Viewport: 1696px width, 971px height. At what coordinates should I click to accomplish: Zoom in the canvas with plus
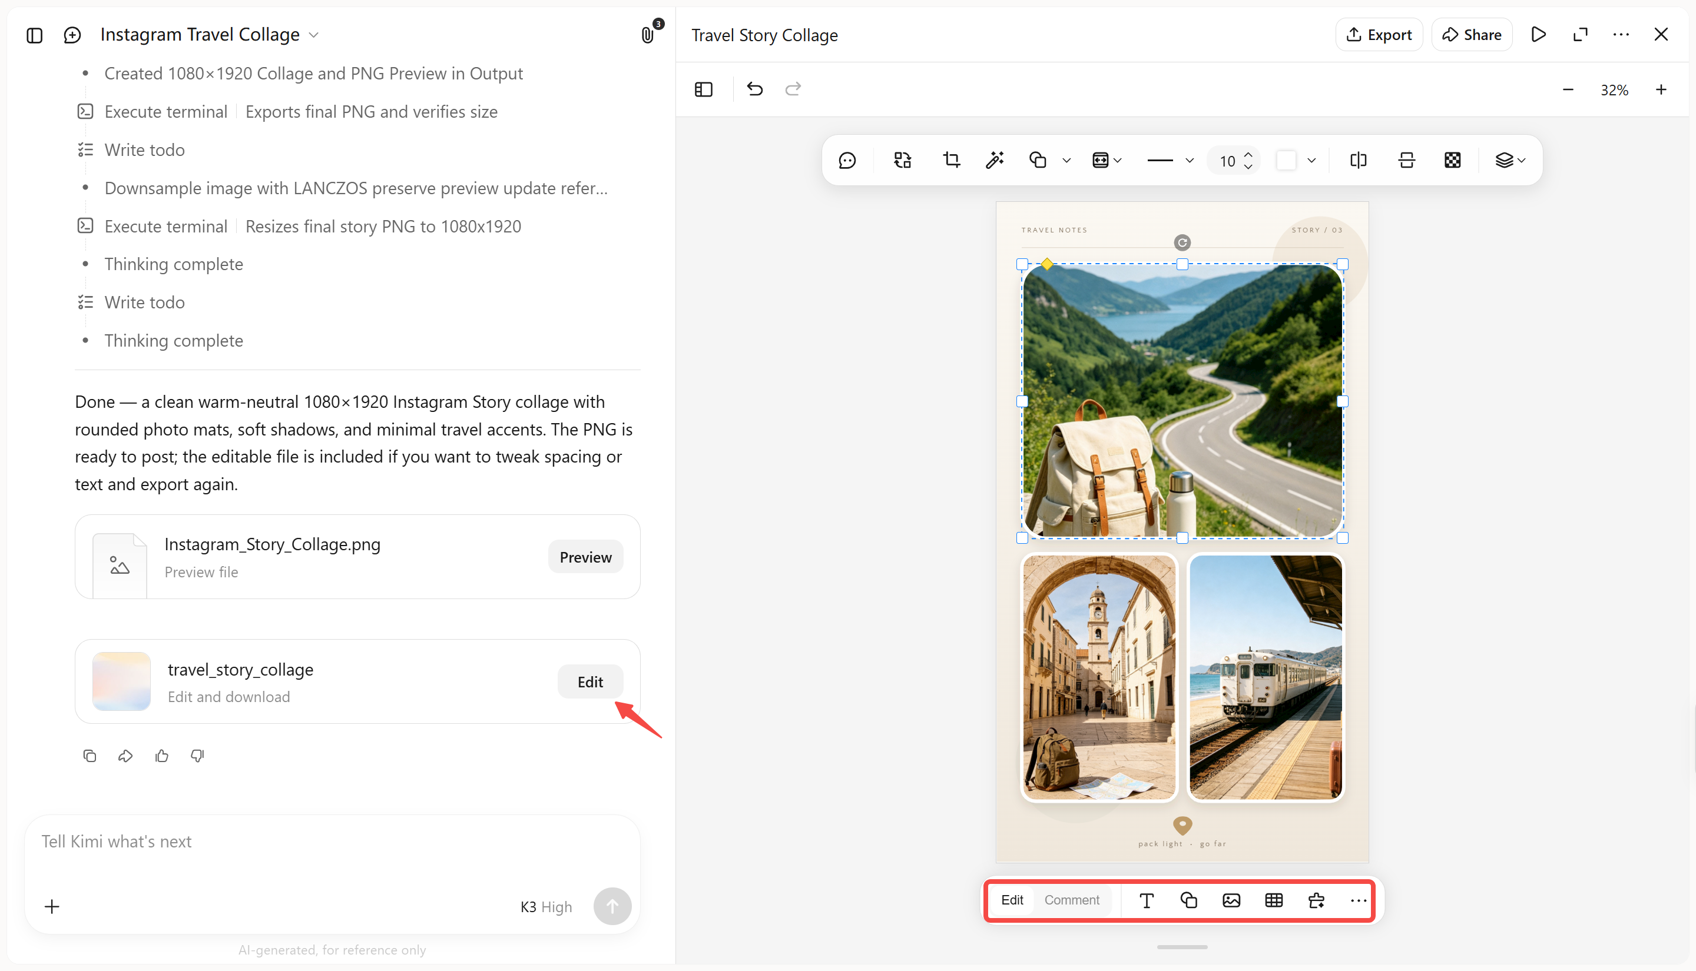[x=1661, y=89]
